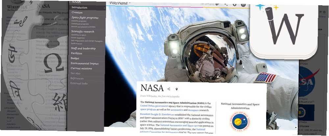Go to Creation section in sidebar
This screenshot has height=136, width=329.
pyautogui.click(x=77, y=12)
